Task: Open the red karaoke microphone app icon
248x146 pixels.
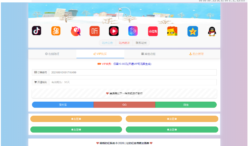Action: 75,31
